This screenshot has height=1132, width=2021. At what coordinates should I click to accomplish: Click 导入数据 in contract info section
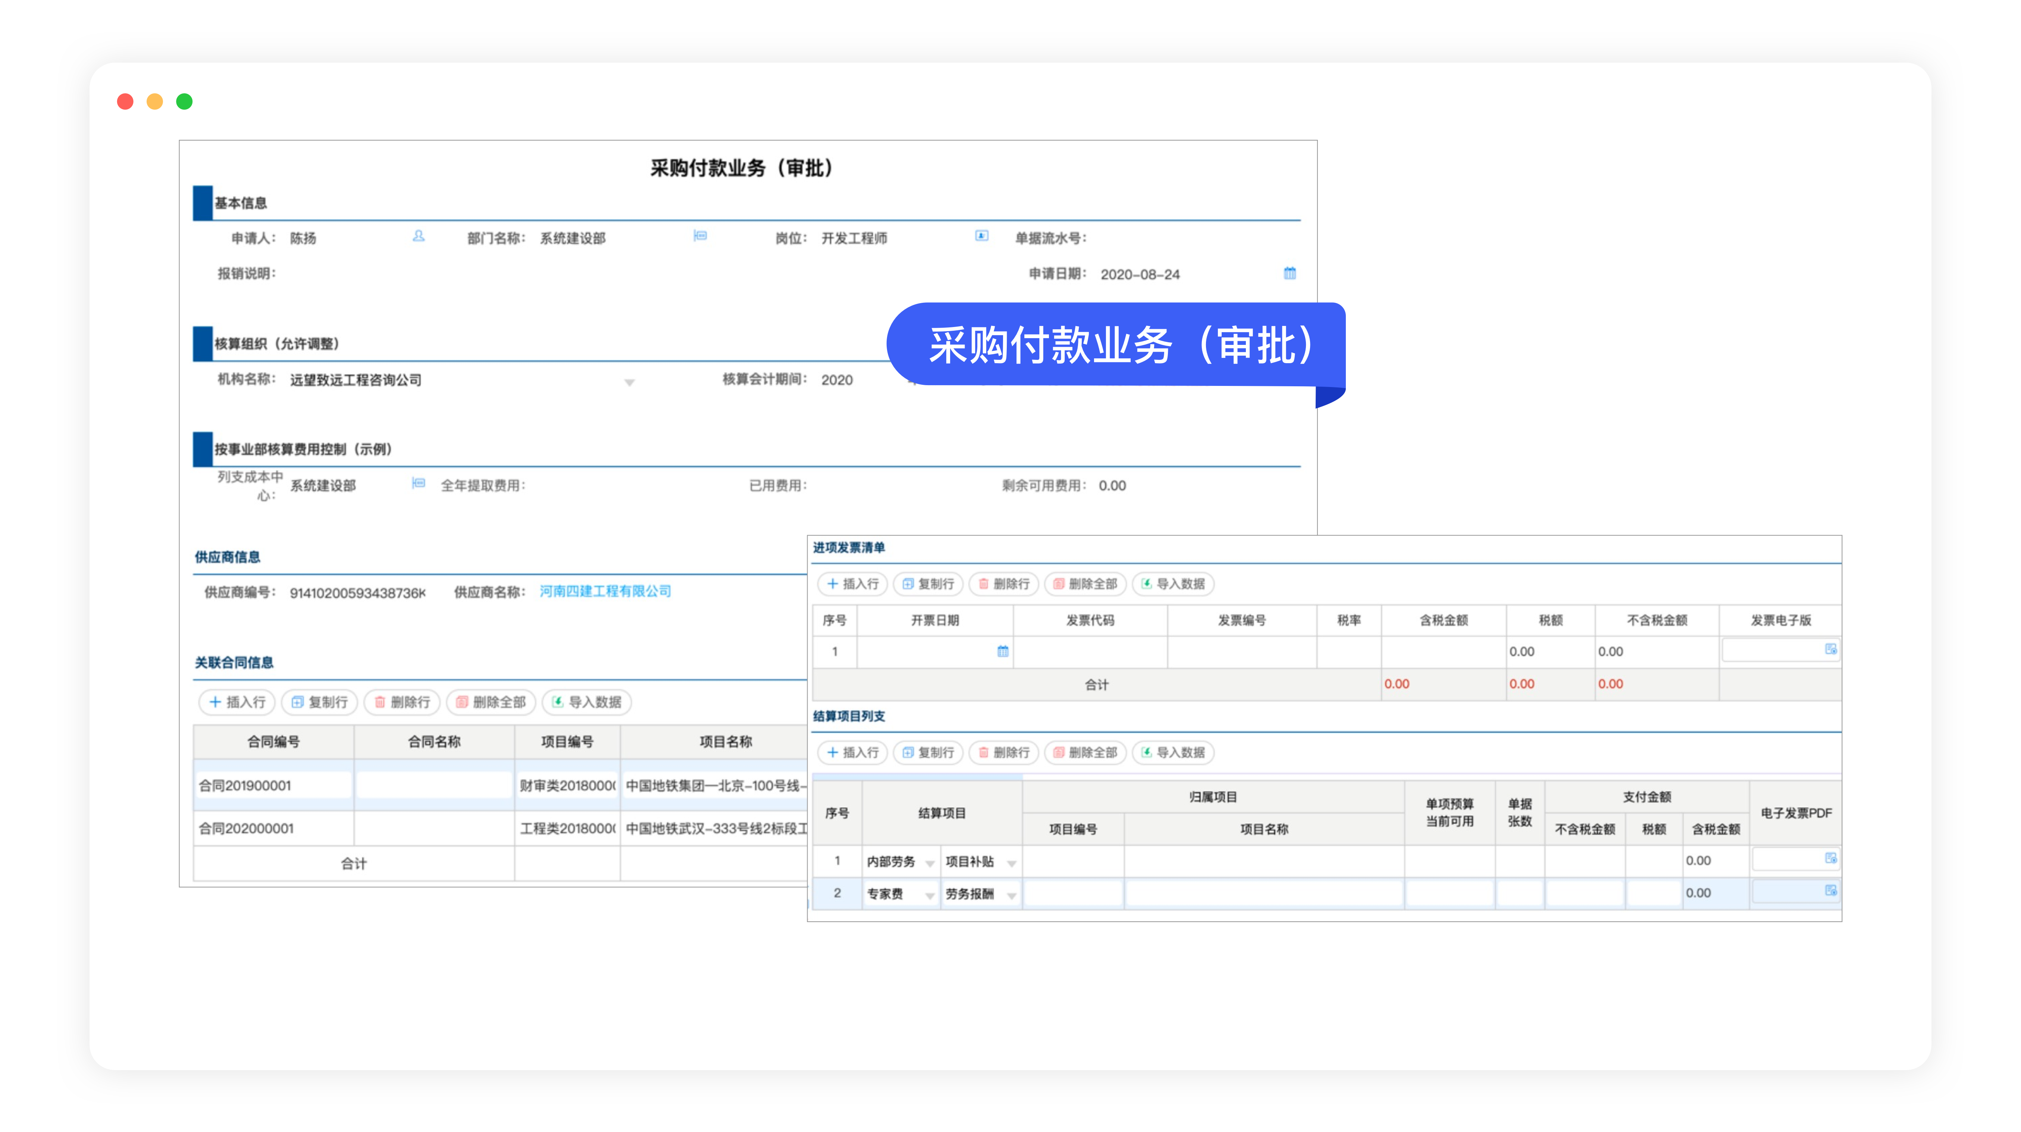tap(587, 702)
